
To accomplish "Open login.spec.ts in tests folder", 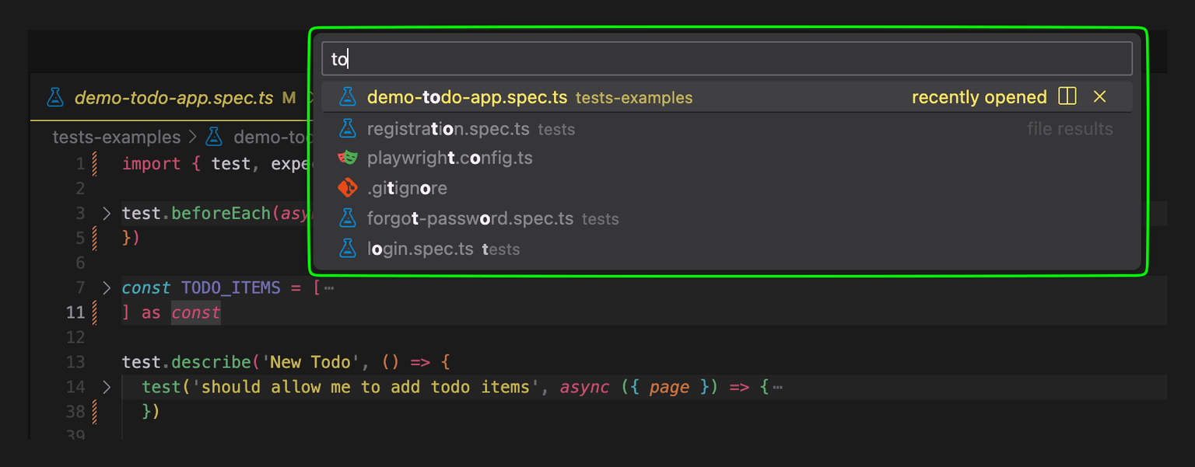I will (727, 249).
